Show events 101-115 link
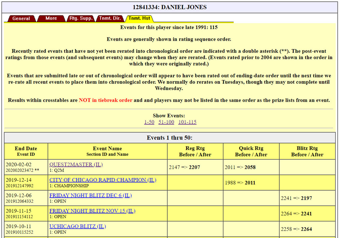 click(187, 122)
